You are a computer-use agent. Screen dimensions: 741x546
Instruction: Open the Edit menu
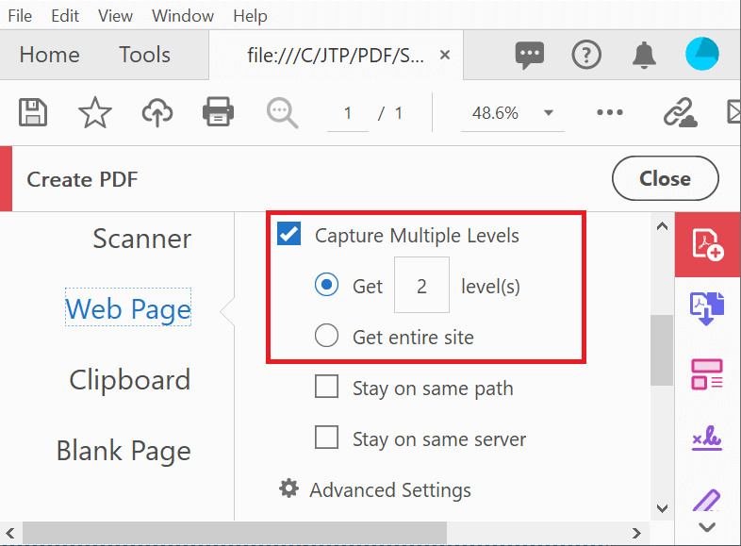point(65,16)
